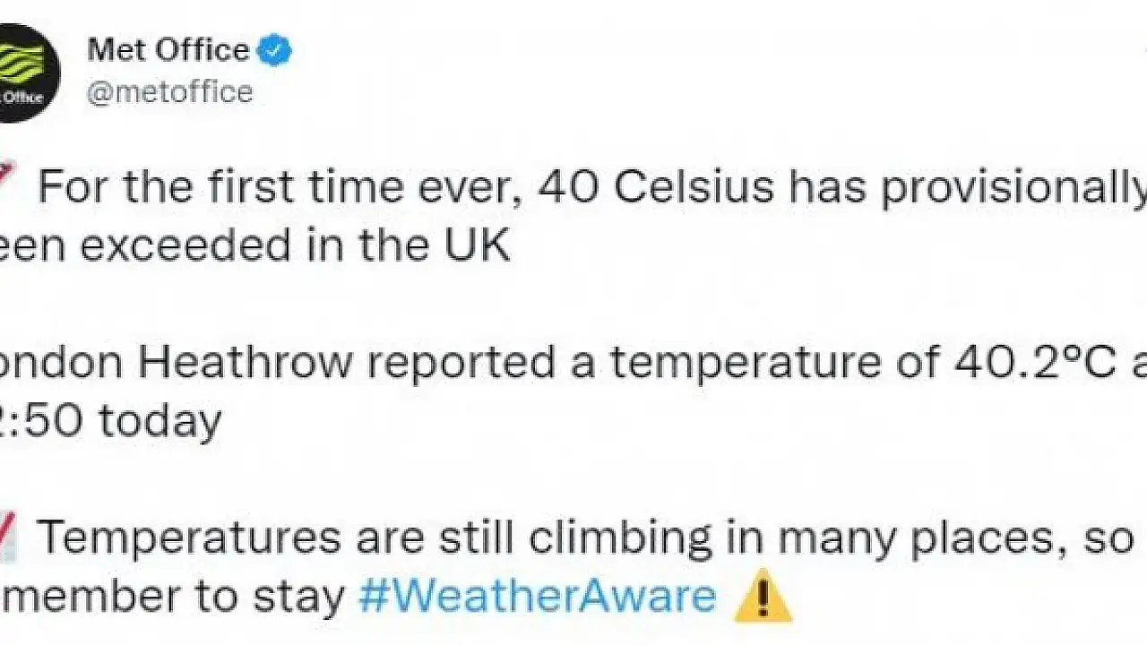Screen dimensions: 1147x645
Task: Click the chart emoji before 'Temperatures'
Action: [x=11, y=538]
